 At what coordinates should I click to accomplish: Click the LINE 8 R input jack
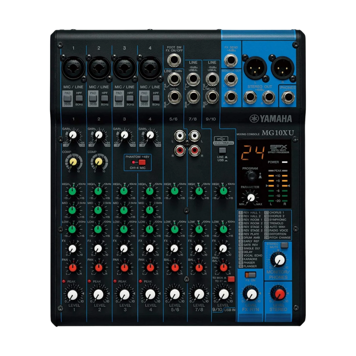pos(193,96)
